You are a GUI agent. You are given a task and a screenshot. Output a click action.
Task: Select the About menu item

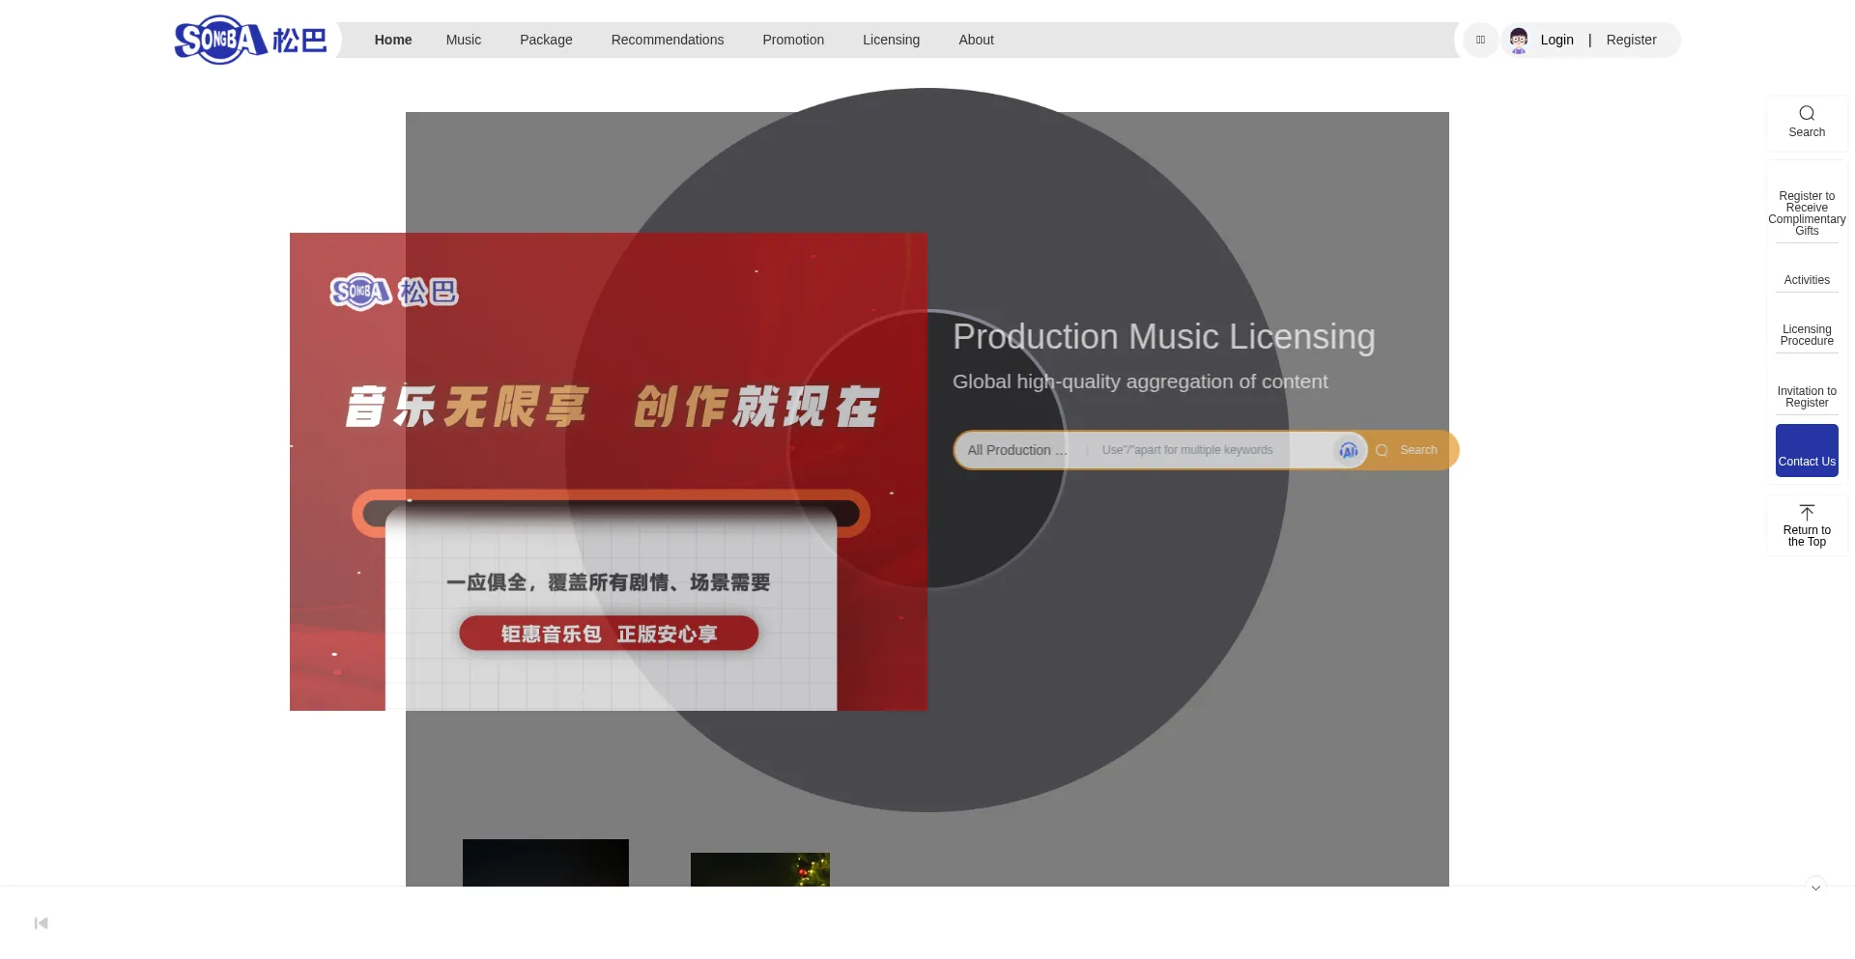tap(976, 40)
